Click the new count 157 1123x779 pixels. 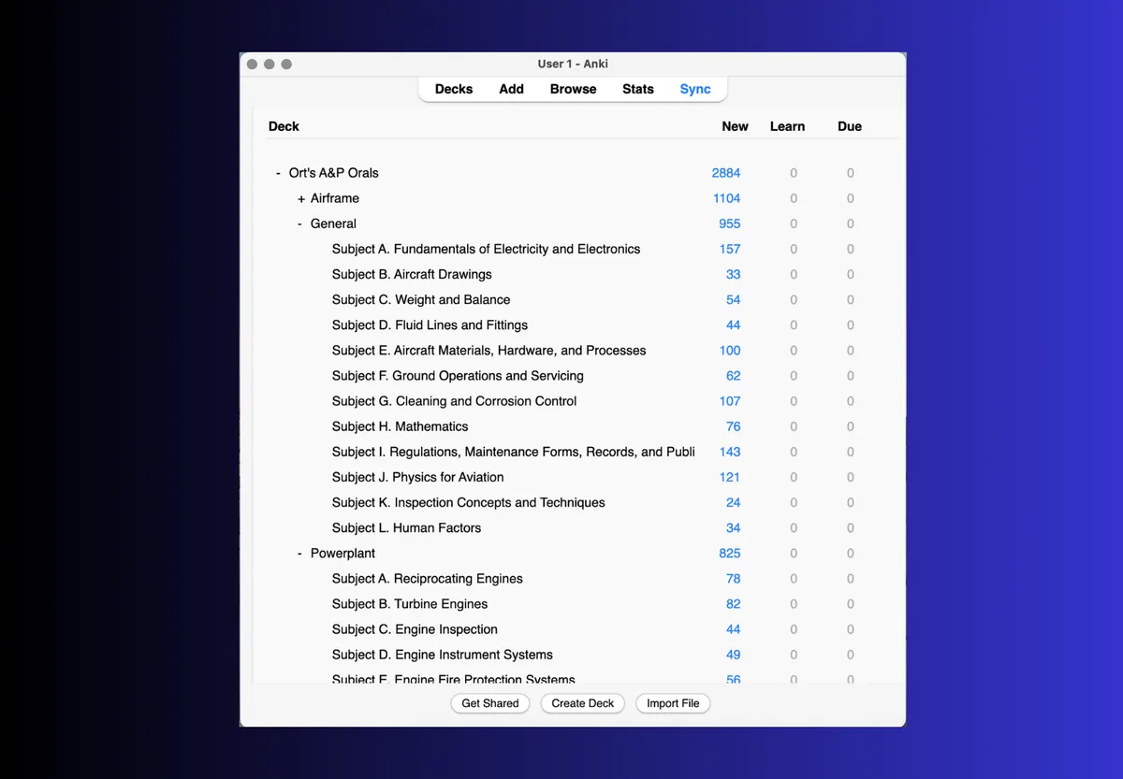coord(730,249)
